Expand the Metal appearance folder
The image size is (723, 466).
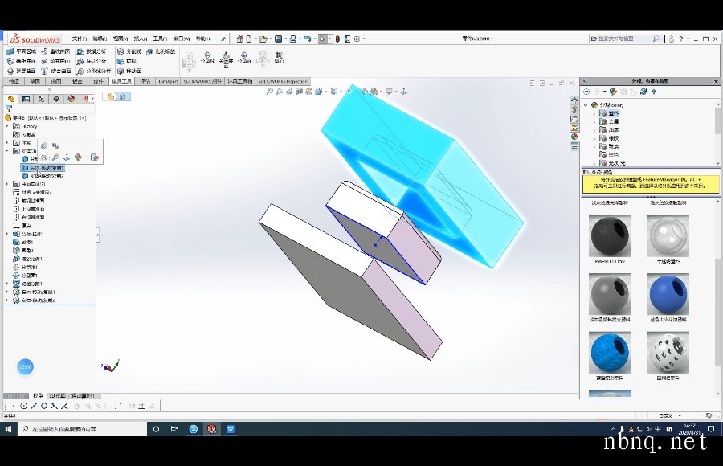(x=594, y=122)
